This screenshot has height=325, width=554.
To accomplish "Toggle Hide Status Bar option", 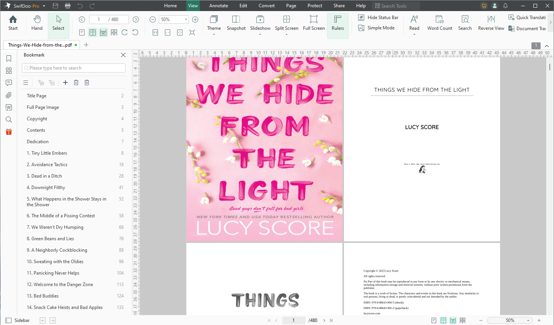I will [x=378, y=18].
